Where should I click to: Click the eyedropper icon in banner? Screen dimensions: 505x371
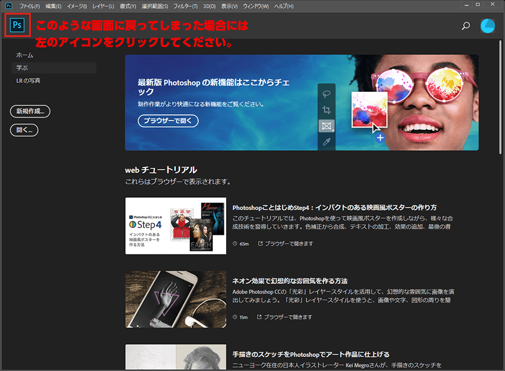(x=326, y=142)
